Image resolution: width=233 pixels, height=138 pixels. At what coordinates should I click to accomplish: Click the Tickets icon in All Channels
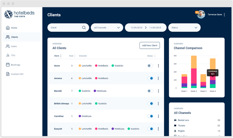tap(175, 125)
